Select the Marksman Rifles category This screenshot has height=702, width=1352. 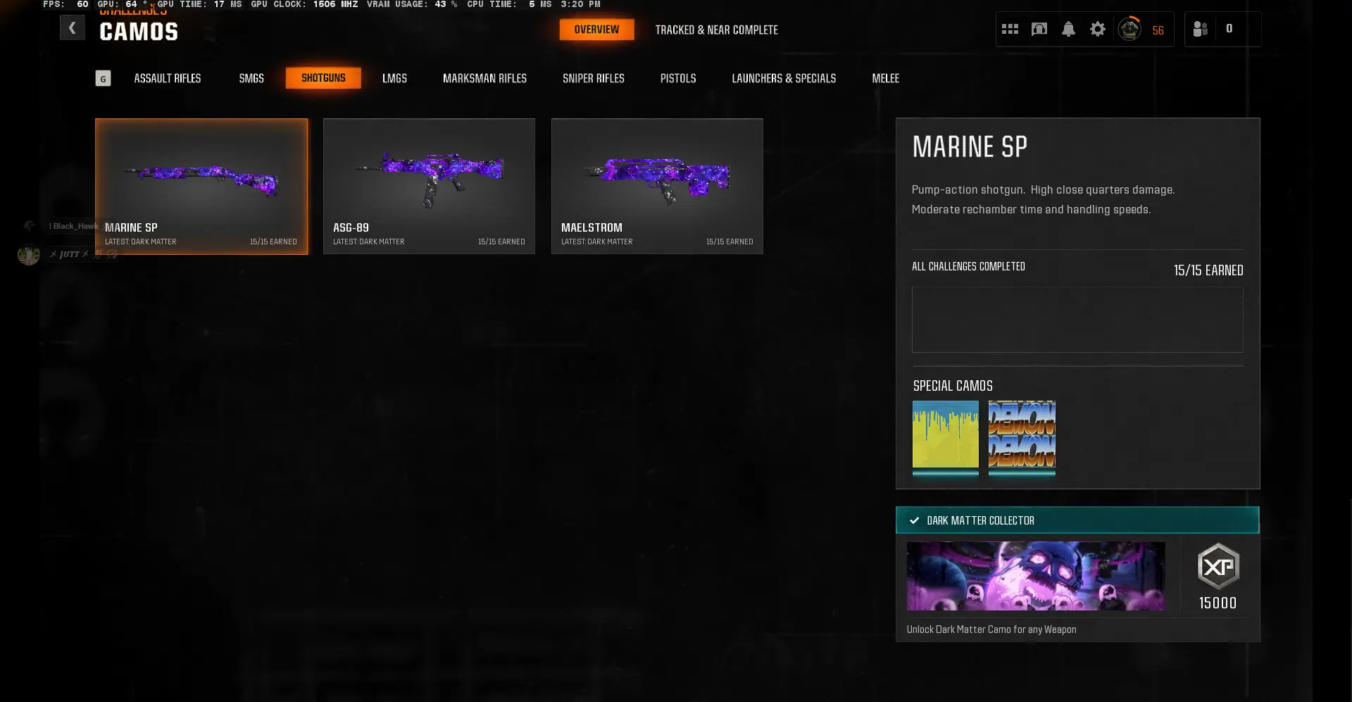484,78
